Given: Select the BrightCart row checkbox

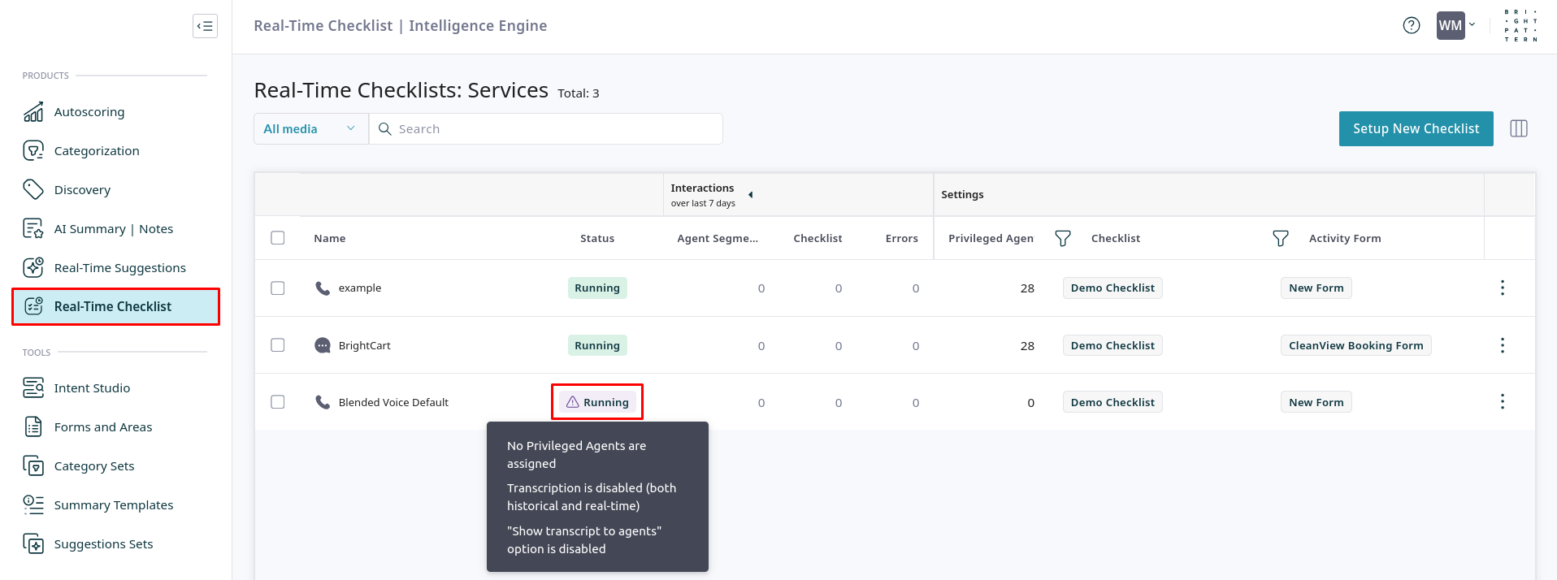Looking at the screenshot, I should click(x=278, y=345).
